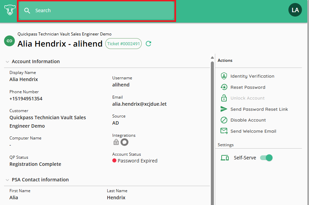The image size is (309, 205).
Task: Click the Alia Hendrix - alihend heading
Action: 60,44
